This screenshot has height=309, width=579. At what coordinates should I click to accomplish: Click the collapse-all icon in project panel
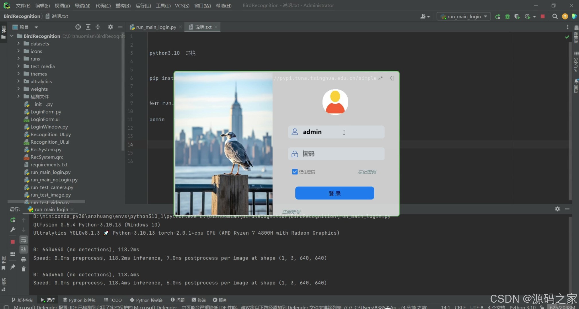98,27
